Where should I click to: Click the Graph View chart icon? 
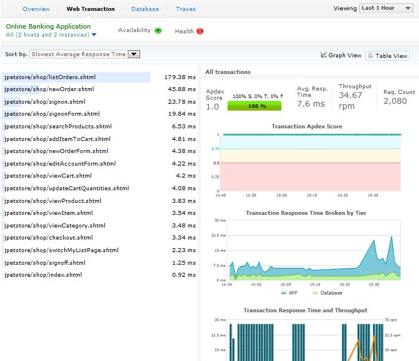324,55
